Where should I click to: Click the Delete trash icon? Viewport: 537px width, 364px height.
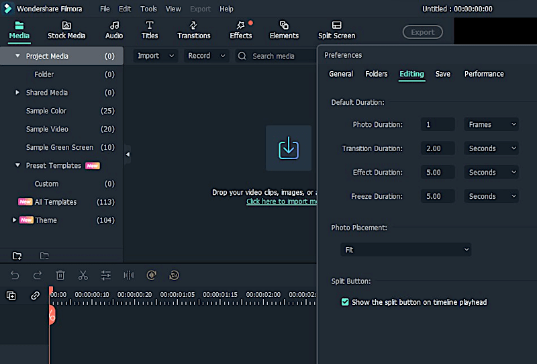(60, 275)
